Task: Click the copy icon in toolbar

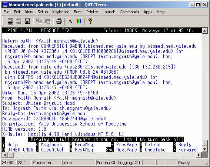Action: (39, 21)
